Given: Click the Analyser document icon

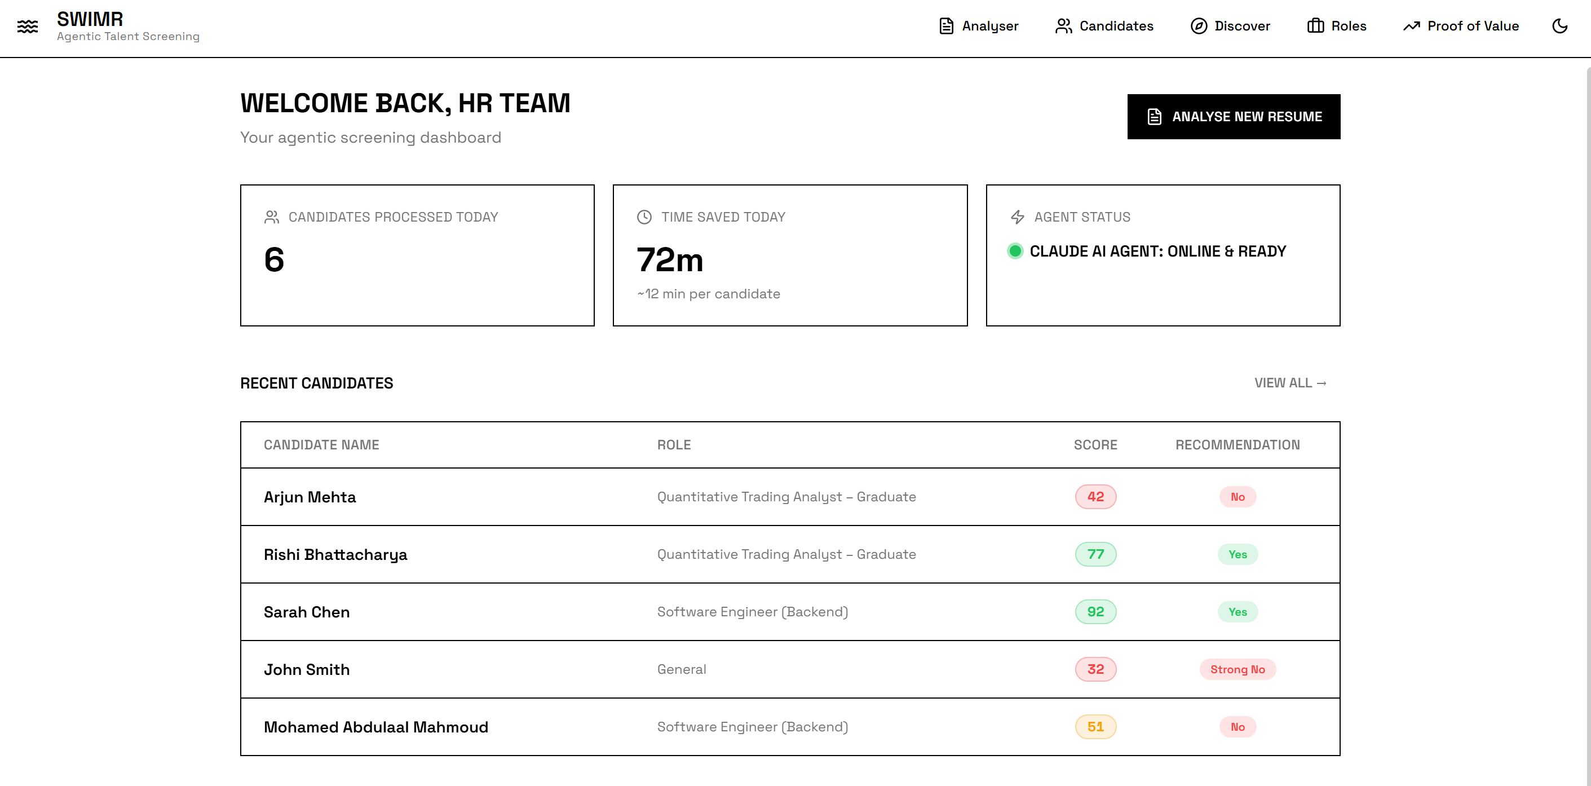Looking at the screenshot, I should pos(945,26).
